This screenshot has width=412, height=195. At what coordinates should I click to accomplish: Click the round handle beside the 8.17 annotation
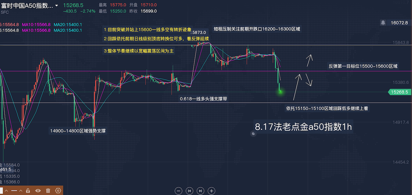point(254,134)
